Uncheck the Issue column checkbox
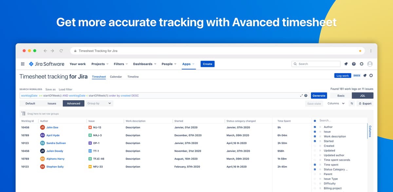 (315, 131)
